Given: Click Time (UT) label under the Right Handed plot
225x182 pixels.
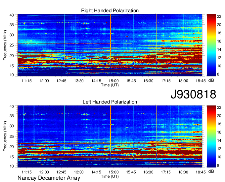Looking at the screenshot, I should click(110, 85).
